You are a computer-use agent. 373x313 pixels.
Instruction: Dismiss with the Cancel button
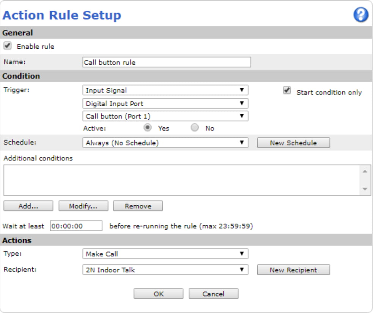(213, 294)
